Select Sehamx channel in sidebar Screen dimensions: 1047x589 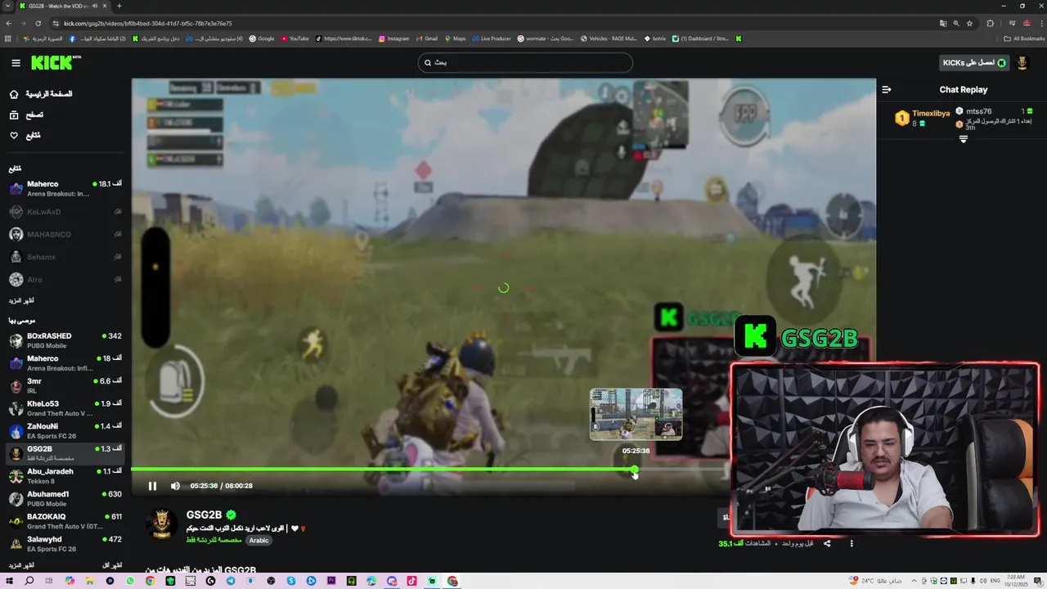65,257
